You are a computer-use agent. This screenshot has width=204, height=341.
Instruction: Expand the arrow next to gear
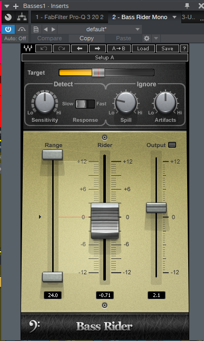pos(156,39)
